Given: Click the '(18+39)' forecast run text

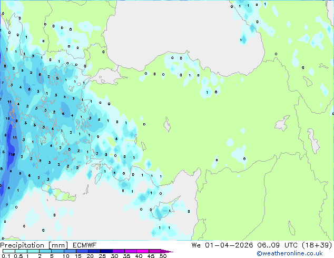Looking at the screenshot, I should [x=317, y=245].
